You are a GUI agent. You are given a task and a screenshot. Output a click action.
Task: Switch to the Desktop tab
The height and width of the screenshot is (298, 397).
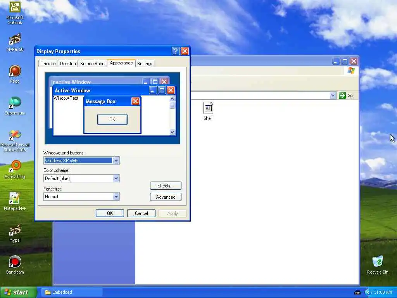pos(68,64)
